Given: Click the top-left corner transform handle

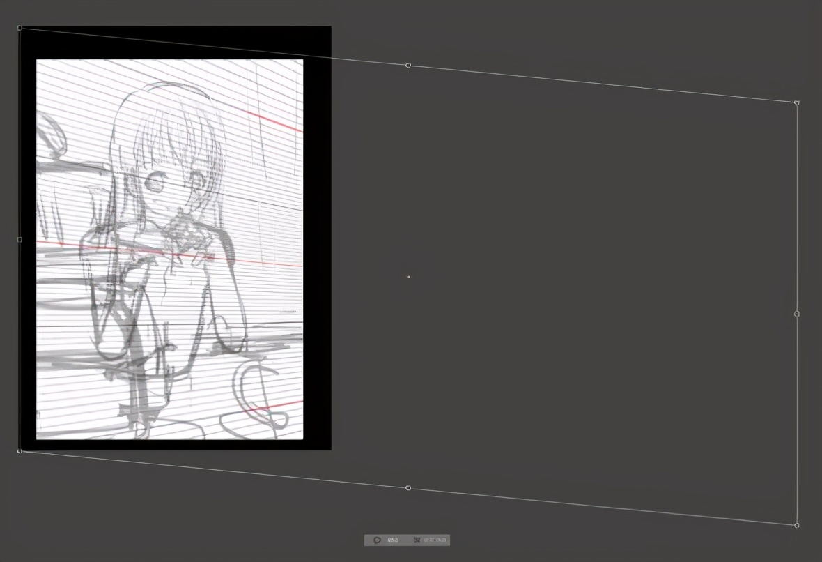Looking at the screenshot, I should tap(20, 28).
